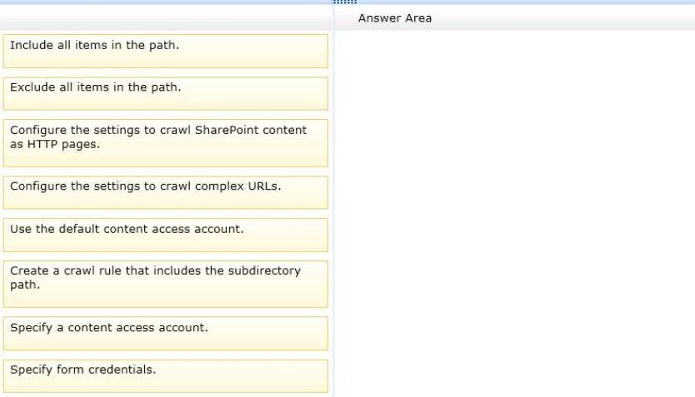Select 'Specify a content access account' option

[165, 333]
